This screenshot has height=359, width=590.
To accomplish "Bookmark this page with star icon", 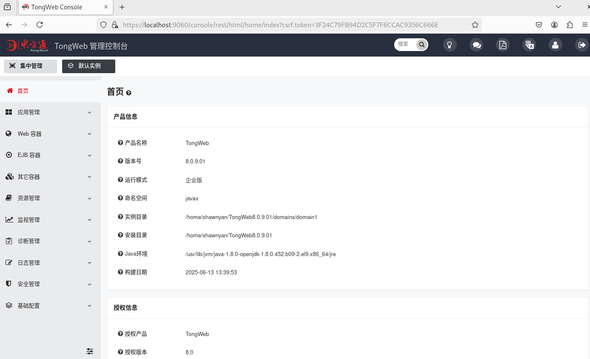I will click(x=475, y=25).
